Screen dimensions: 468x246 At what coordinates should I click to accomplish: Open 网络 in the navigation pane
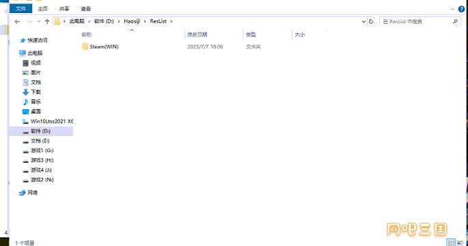(33, 193)
